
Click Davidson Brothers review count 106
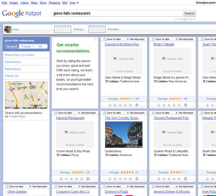point(137,99)
